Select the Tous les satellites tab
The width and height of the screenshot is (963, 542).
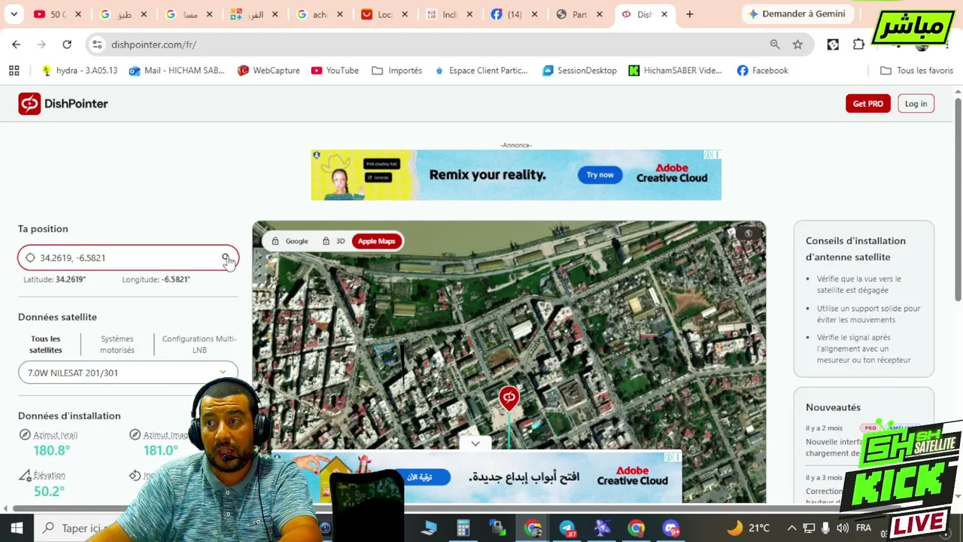point(46,344)
